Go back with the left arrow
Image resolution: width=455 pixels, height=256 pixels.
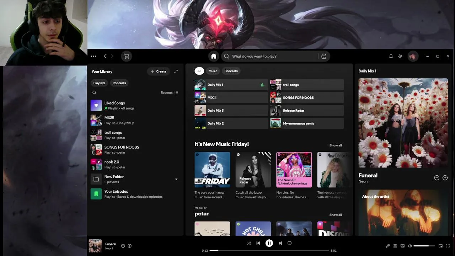pos(105,56)
